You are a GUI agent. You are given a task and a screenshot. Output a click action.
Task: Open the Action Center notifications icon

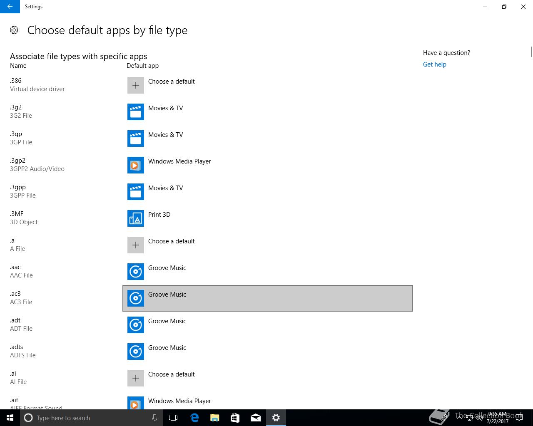[519, 418]
